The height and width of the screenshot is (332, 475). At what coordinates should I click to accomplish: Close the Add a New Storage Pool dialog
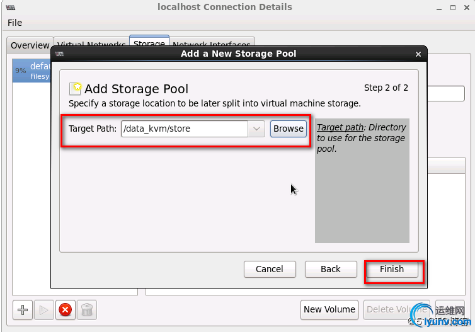coord(419,54)
